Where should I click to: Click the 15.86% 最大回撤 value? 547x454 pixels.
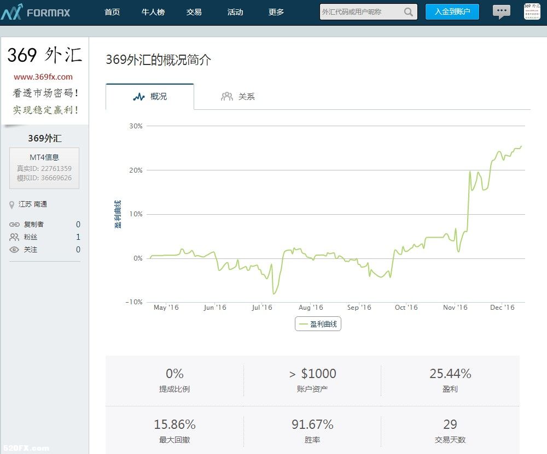[174, 424]
